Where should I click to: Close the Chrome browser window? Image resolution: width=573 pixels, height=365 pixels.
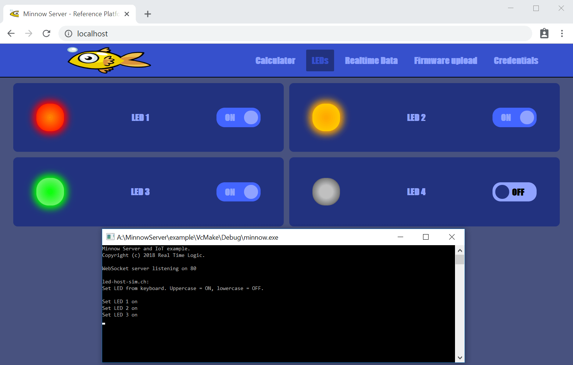[561, 8]
